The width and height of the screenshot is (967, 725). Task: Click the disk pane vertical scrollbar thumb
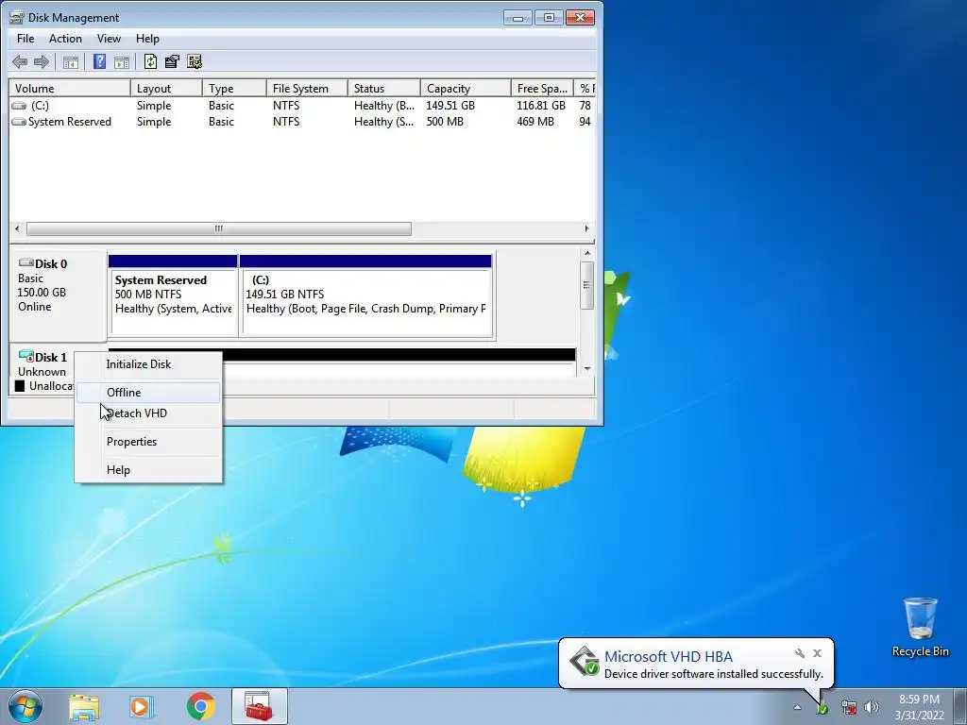587,285
